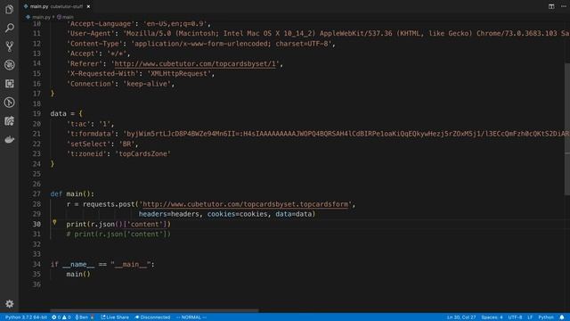570x321 pixels.
Task: Click the commented print line 31
Action: pyautogui.click(x=118, y=234)
